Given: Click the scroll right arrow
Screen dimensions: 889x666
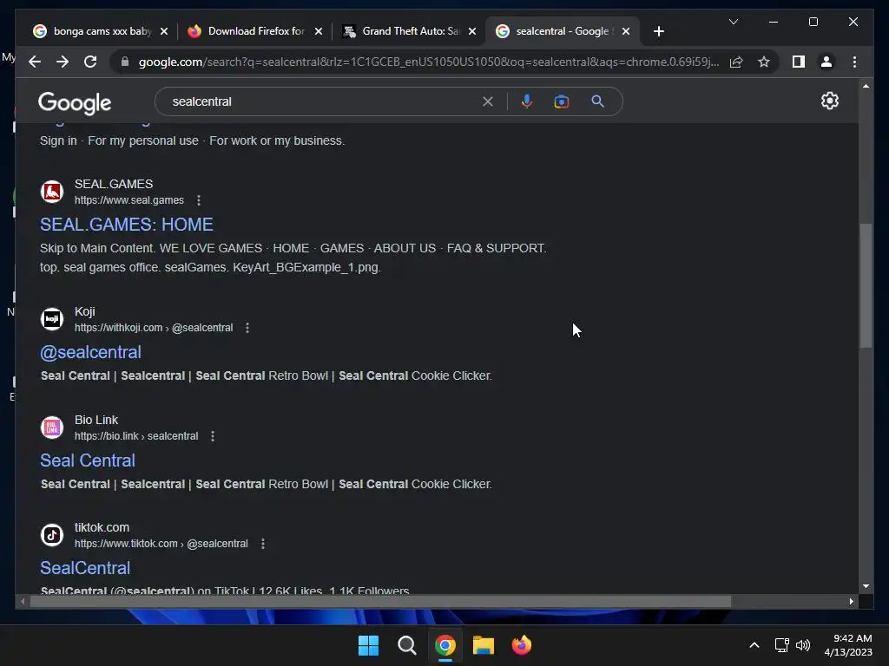Looking at the screenshot, I should pos(851,602).
